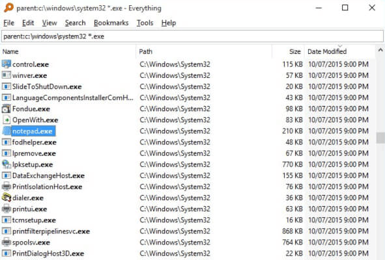The image size is (385, 260).
Task: Open the Edit menu
Action: point(28,23)
